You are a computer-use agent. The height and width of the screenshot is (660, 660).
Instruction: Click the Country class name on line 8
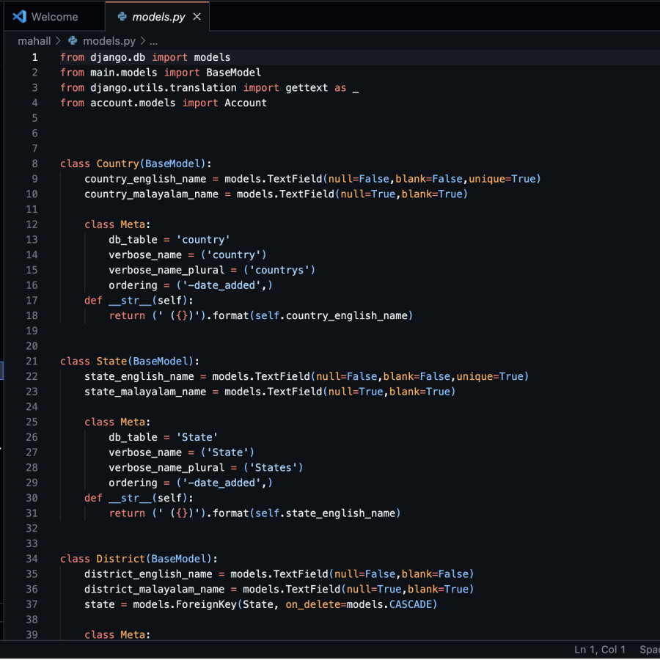pyautogui.click(x=117, y=164)
